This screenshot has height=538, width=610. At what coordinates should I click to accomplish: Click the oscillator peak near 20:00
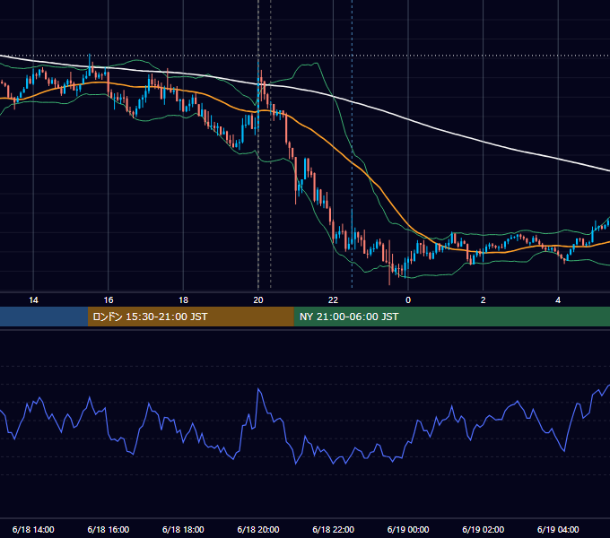pos(258,389)
